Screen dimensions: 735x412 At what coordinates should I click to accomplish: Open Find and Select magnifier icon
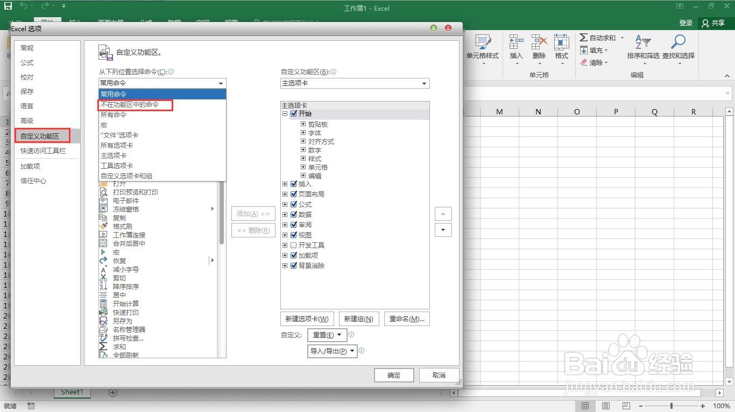(x=679, y=42)
